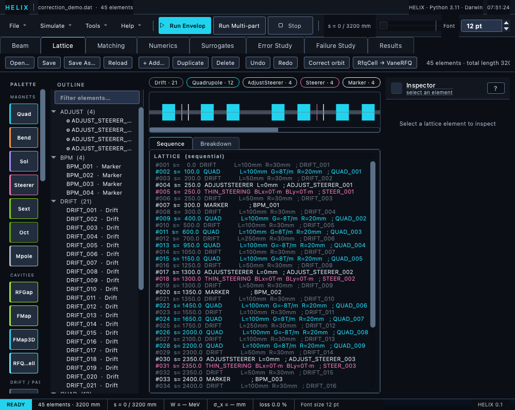
Task: Select the Quad magnet palette tile
Action: [24, 114]
